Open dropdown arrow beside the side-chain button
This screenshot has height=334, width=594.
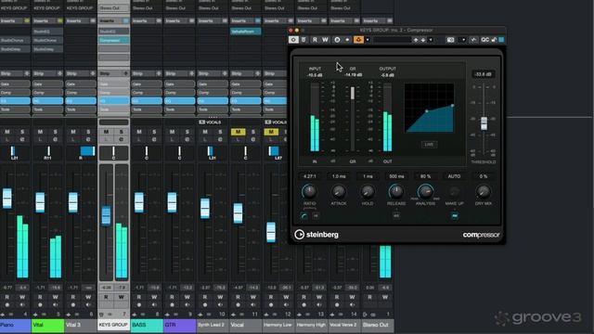(x=368, y=40)
